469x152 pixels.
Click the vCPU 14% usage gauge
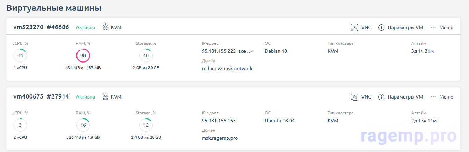click(20, 56)
